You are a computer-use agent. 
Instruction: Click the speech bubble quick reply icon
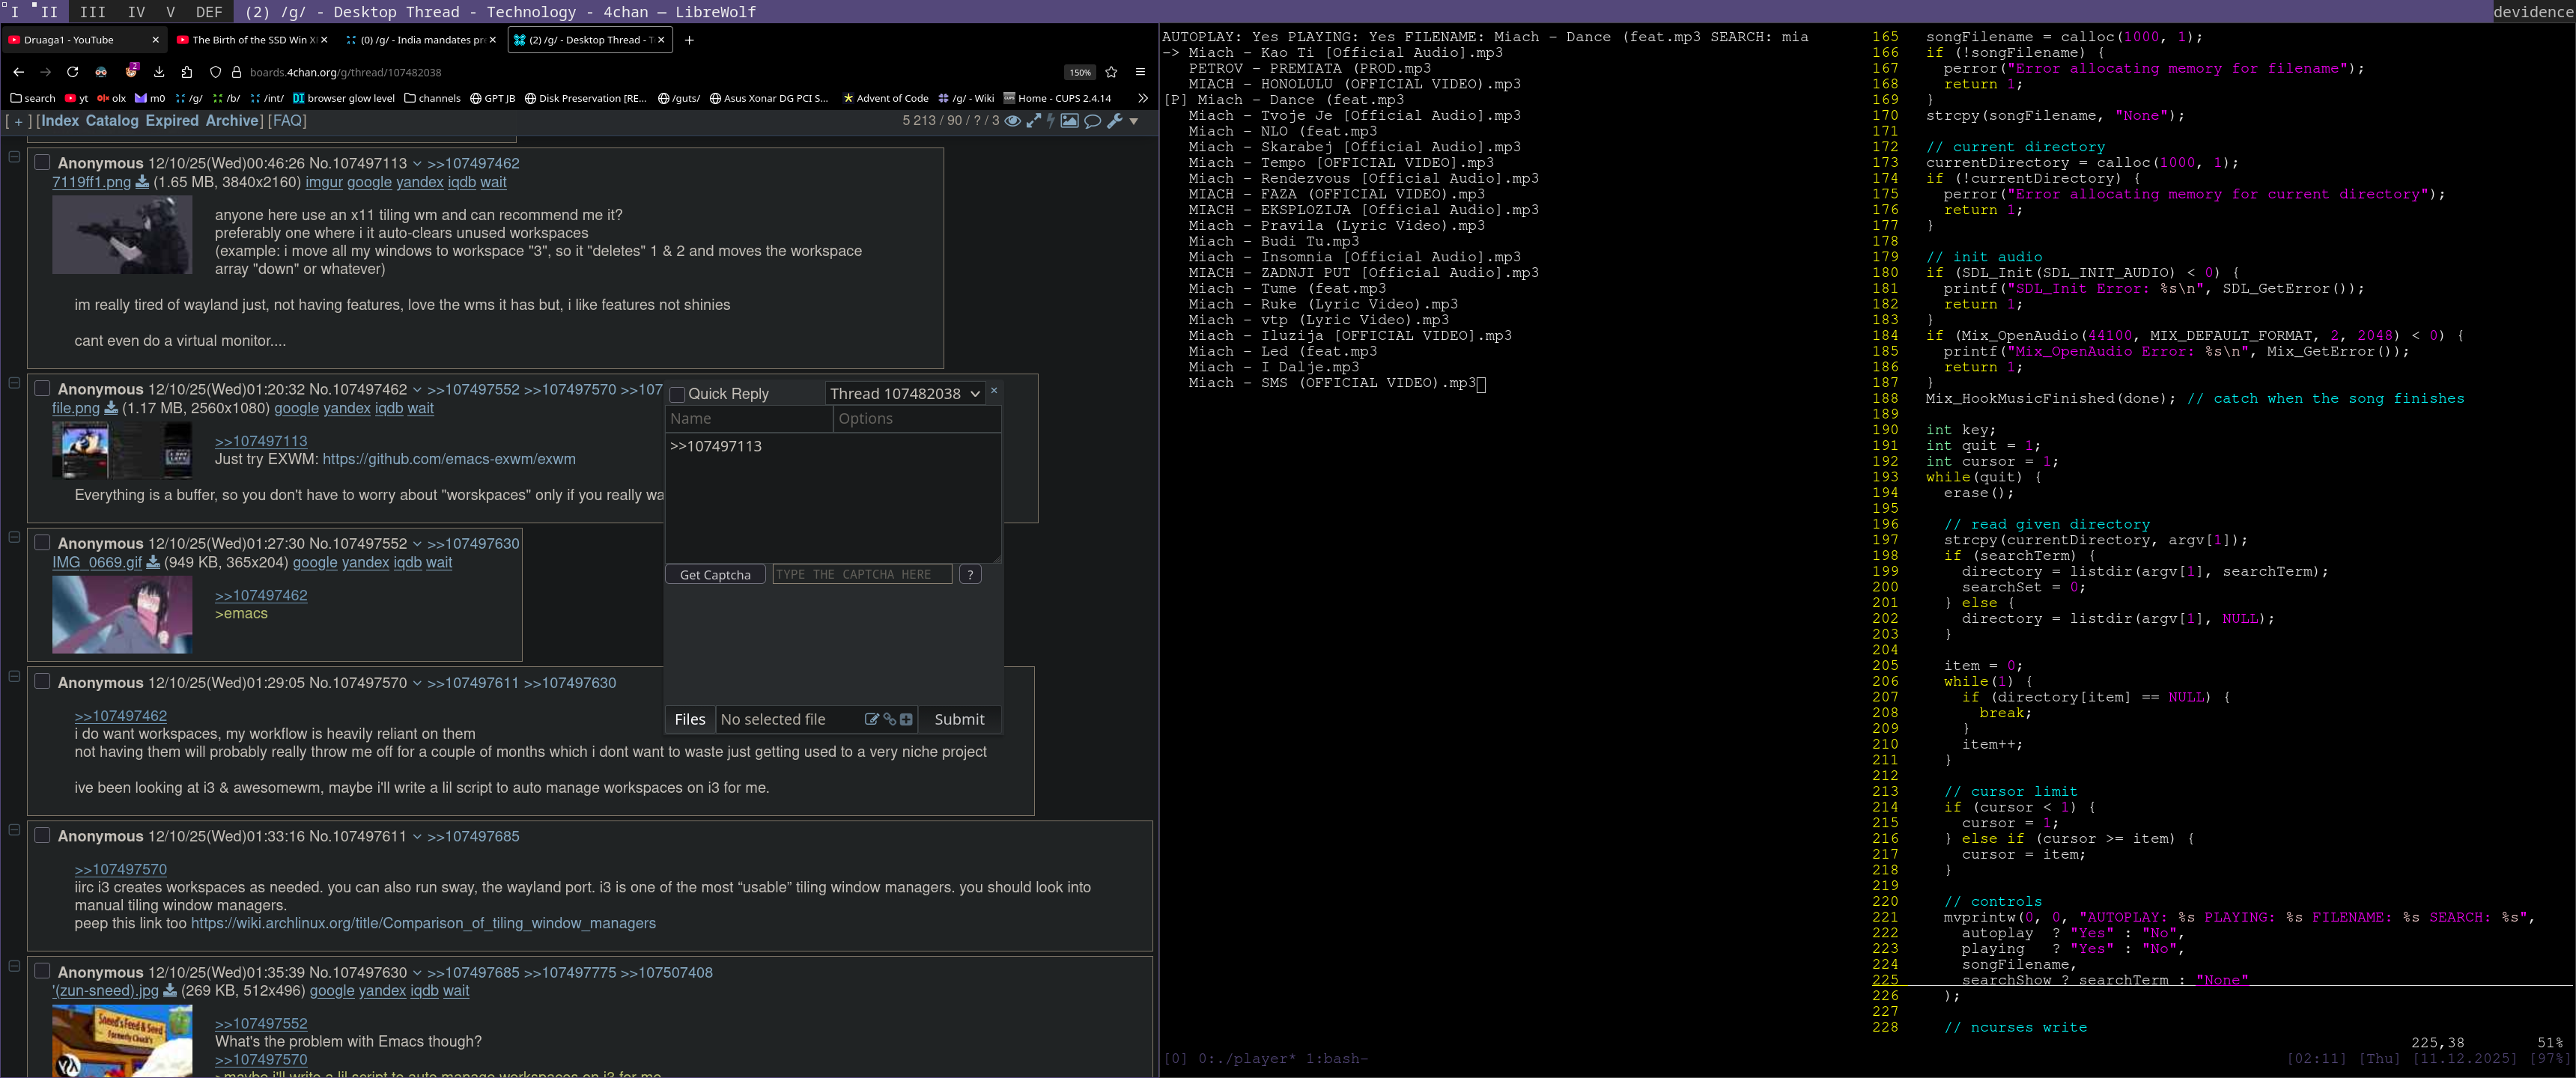click(1092, 121)
